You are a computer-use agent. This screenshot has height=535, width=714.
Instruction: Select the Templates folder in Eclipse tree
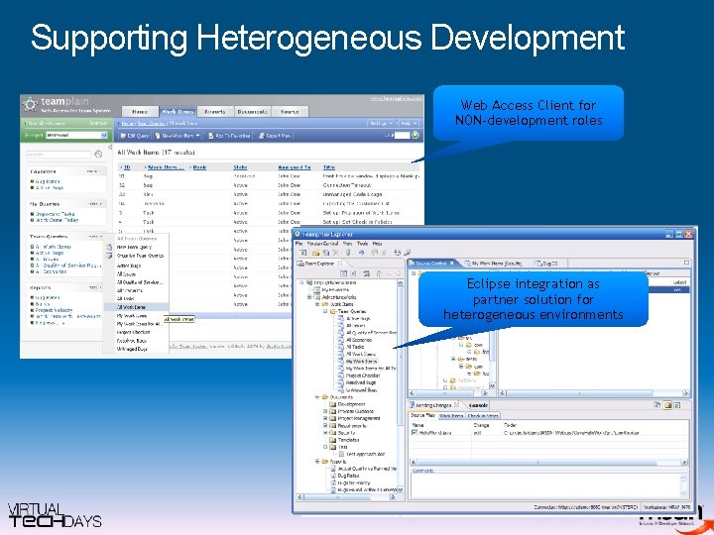(349, 440)
